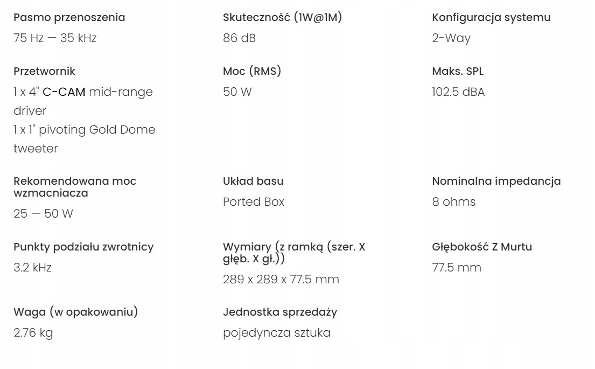Viewport: 595px width, 369px height.
Task: Click the Punkty podziału zwrotnicy label
Action: 83,247
